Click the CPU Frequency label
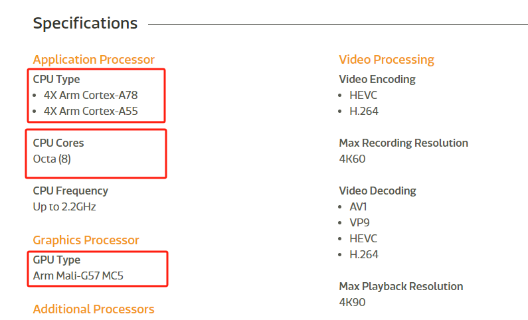 point(70,191)
